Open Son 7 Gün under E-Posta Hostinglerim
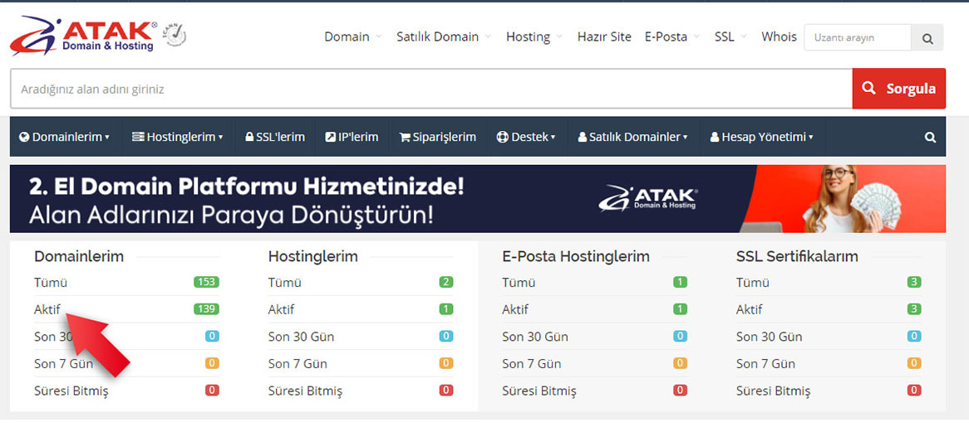The image size is (969, 432). (532, 364)
